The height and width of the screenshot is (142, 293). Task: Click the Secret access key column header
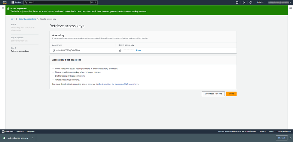click(126, 45)
